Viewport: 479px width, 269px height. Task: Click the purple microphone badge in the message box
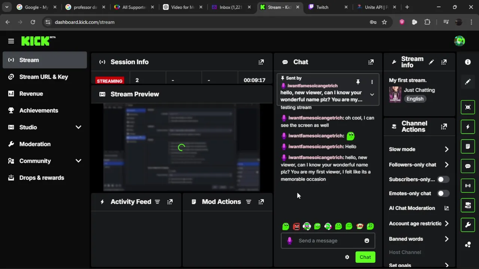coord(289,241)
